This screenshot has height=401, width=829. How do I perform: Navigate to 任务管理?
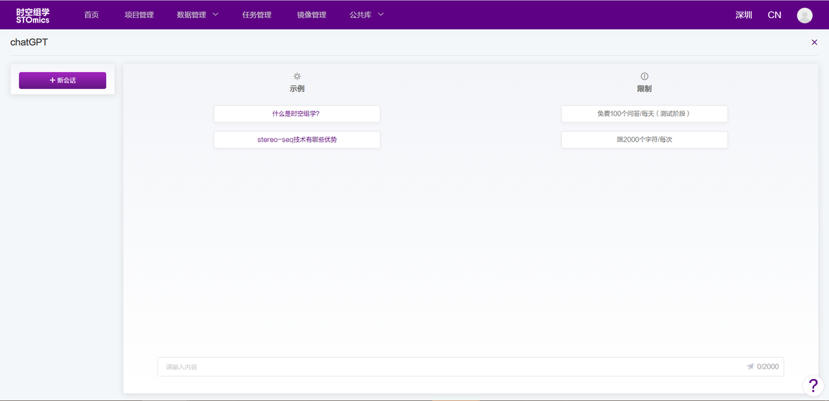[x=256, y=15]
